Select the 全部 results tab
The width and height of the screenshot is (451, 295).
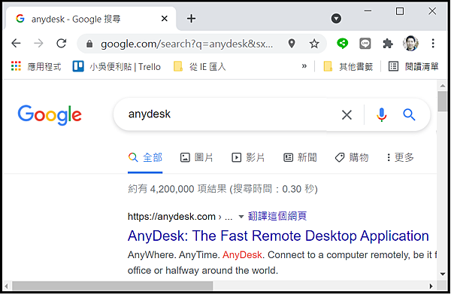[145, 157]
